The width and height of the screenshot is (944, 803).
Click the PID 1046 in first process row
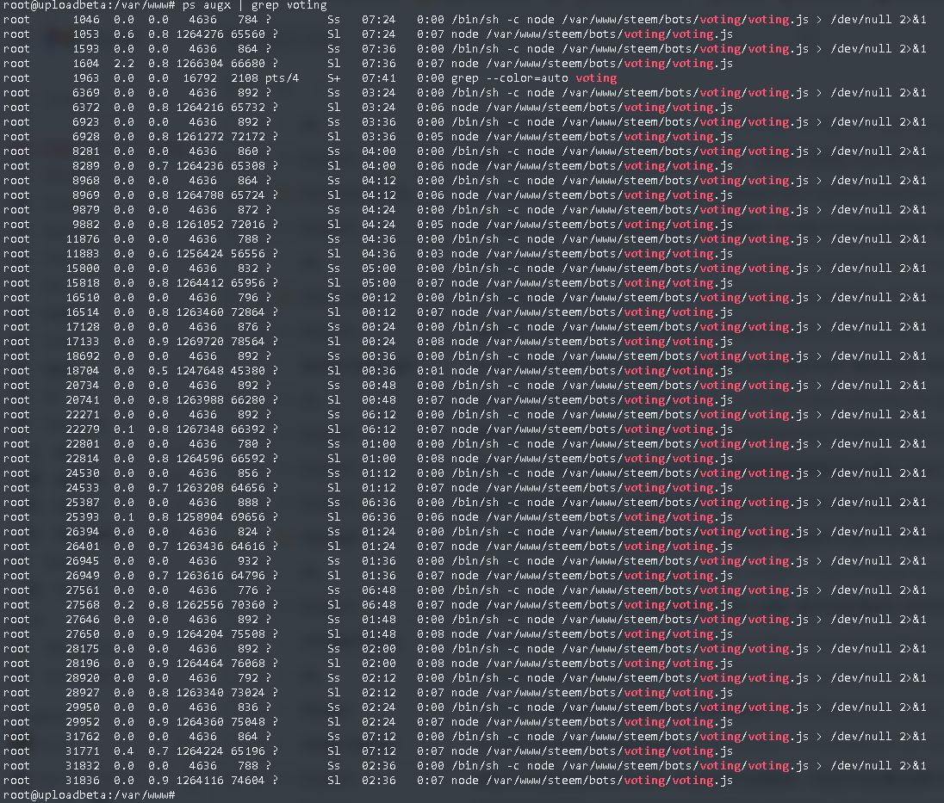coord(86,20)
